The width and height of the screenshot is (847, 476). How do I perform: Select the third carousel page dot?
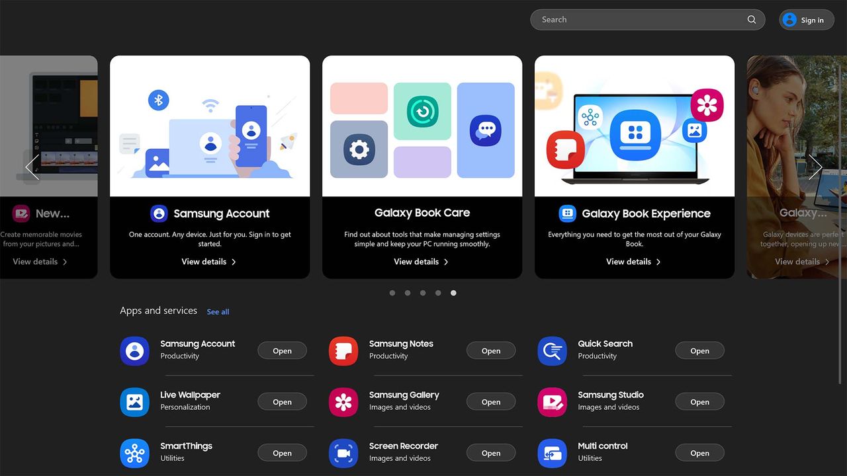pos(423,293)
